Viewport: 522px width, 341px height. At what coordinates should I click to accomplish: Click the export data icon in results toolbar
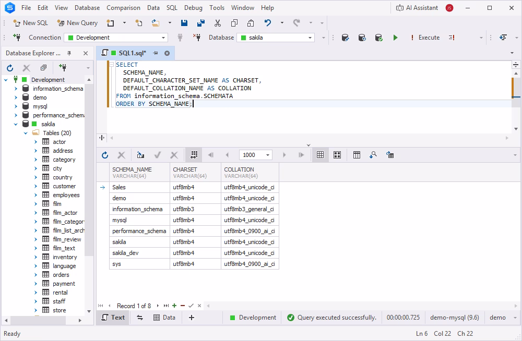pos(390,155)
